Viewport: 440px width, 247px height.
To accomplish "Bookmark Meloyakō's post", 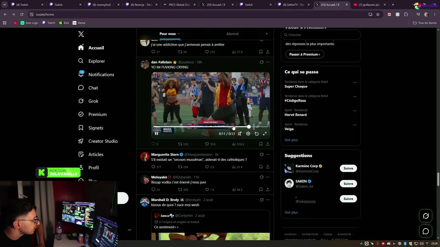I will 261,189.
